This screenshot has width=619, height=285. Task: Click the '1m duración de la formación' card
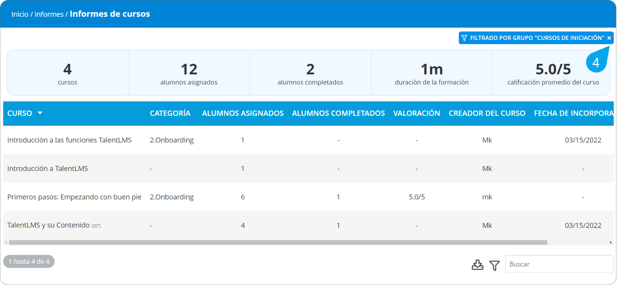pyautogui.click(x=432, y=73)
